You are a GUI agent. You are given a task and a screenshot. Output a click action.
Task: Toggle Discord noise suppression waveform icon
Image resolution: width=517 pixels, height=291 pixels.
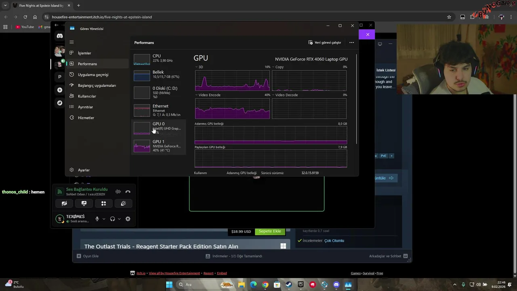tap(118, 192)
